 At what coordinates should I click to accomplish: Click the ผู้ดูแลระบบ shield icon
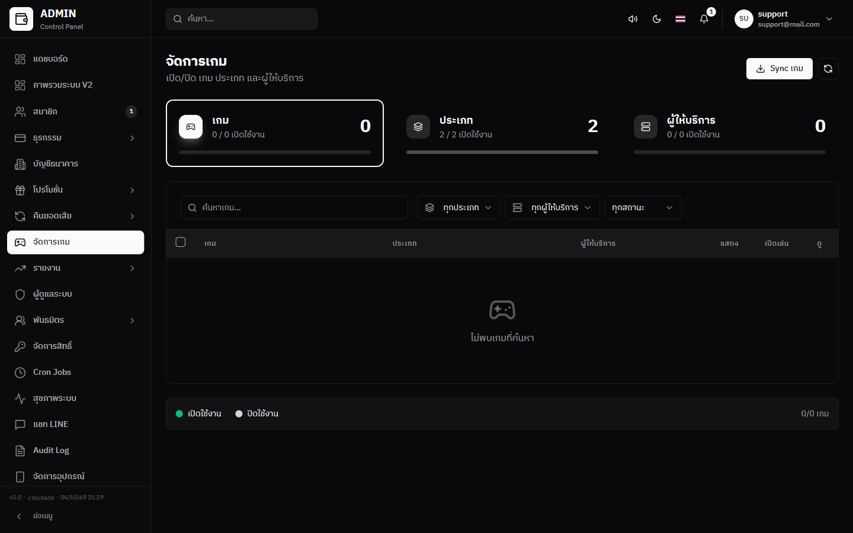coord(20,294)
